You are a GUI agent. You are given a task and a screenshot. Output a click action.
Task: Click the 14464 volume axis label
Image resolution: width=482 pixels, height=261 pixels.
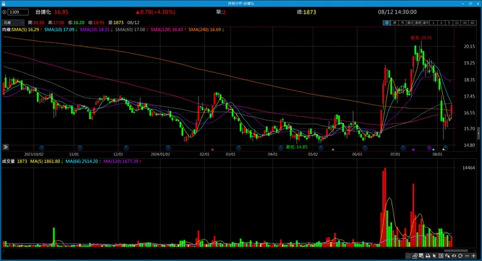pos(468,168)
